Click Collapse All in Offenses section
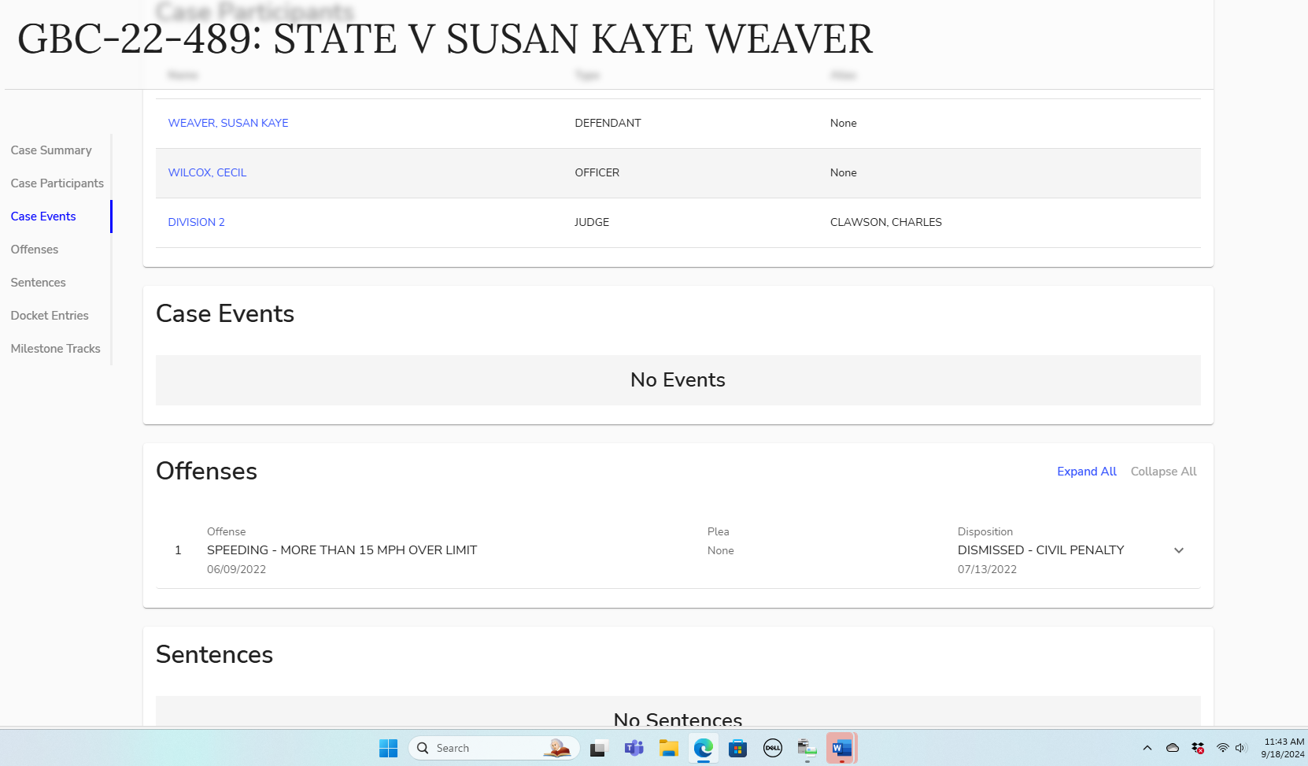This screenshot has width=1308, height=766. pyautogui.click(x=1163, y=472)
